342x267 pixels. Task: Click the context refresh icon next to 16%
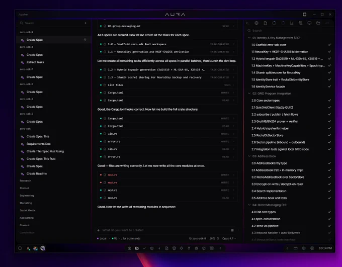click(218, 238)
